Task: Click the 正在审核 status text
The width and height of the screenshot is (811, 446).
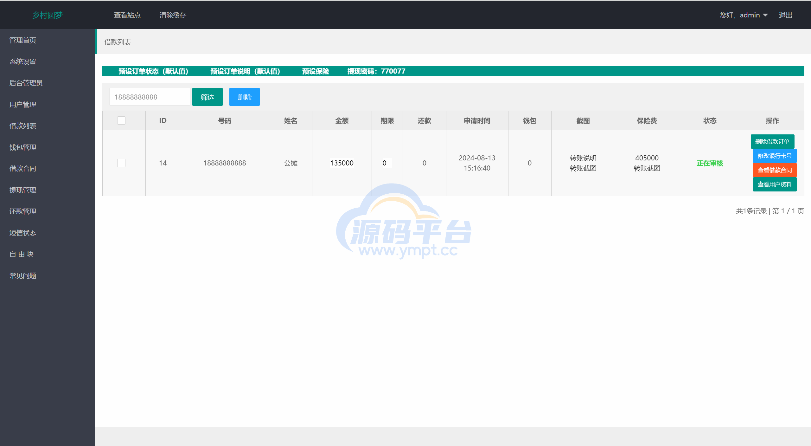Action: [x=710, y=163]
